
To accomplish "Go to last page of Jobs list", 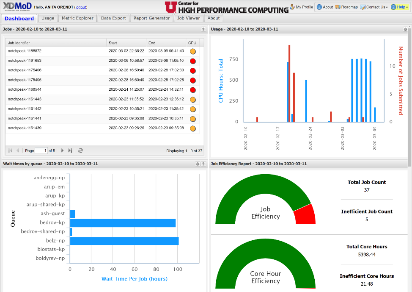I will [x=70, y=150].
